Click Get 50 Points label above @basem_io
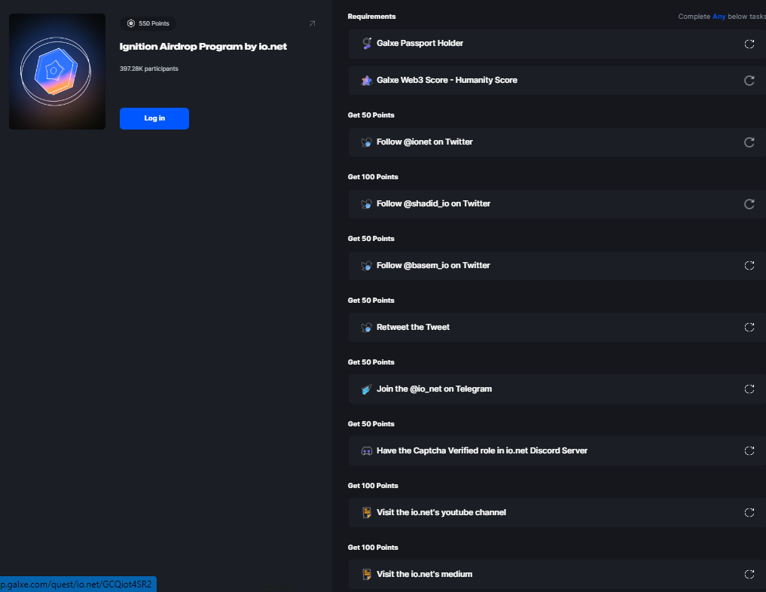 [371, 239]
